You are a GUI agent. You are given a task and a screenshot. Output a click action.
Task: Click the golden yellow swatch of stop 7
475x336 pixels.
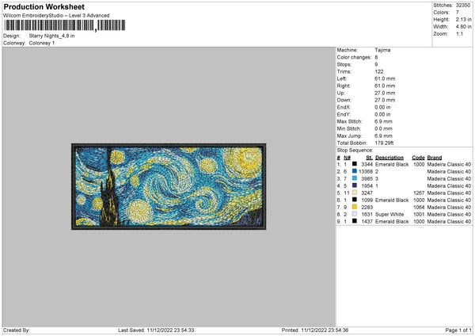[x=355, y=207]
